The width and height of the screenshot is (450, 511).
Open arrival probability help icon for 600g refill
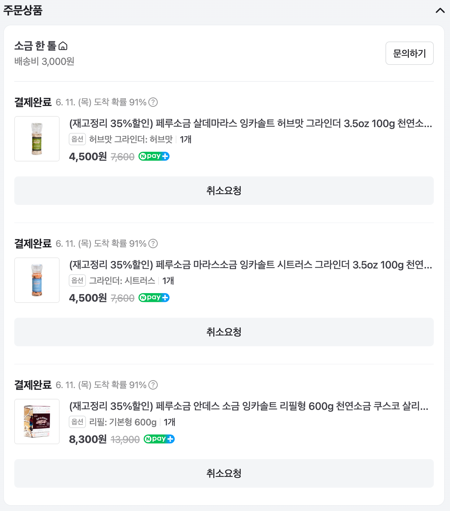(x=153, y=385)
